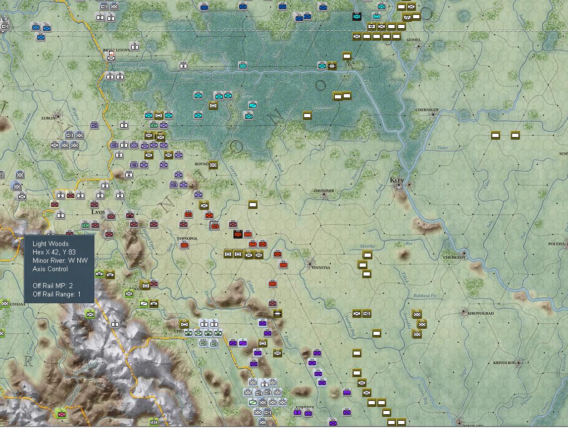Select the Soviet armored train counter on the Dnestr
568x441 pixels.
[x=277, y=314]
